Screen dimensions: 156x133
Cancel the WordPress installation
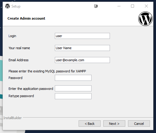point(139,124)
